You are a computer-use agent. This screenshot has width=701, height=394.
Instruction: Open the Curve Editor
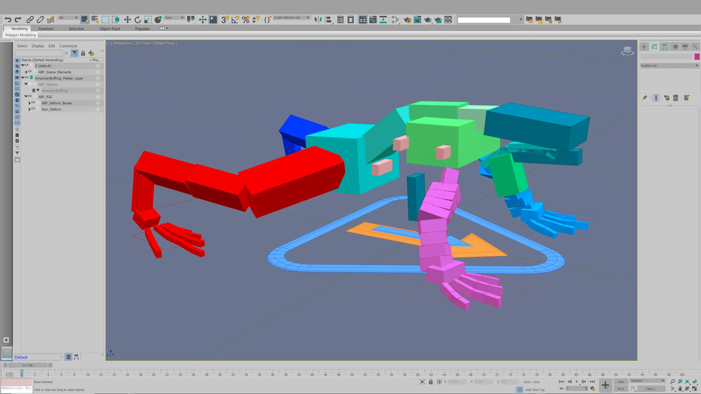point(373,19)
